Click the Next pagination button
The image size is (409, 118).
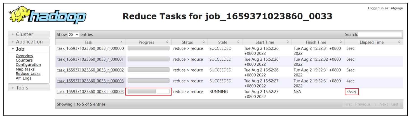tap(383, 104)
